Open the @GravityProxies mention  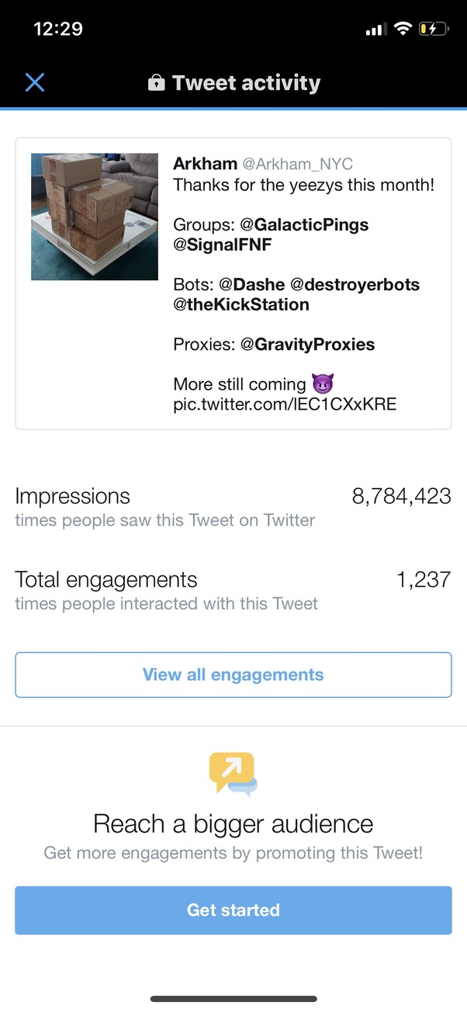307,345
